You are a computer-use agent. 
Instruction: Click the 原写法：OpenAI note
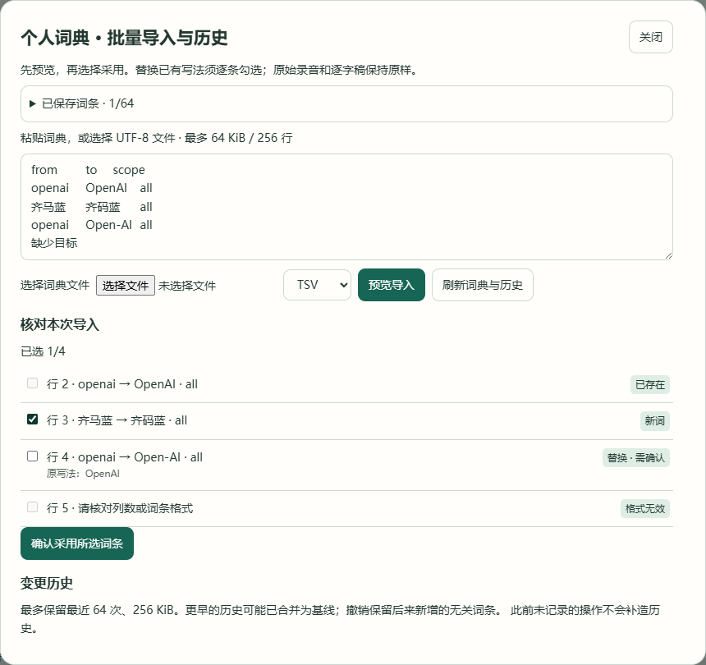point(83,474)
